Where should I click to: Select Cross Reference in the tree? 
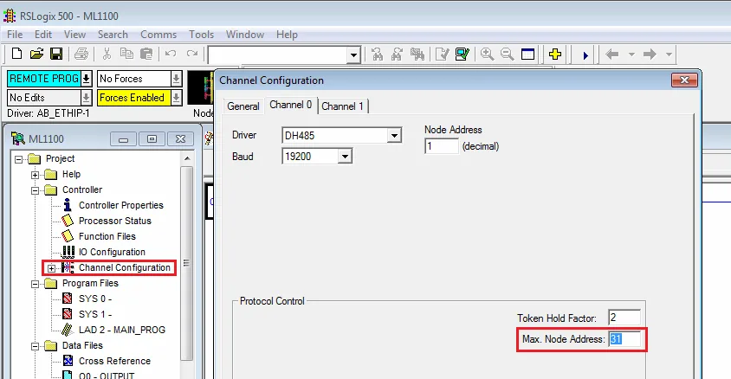[x=114, y=361]
